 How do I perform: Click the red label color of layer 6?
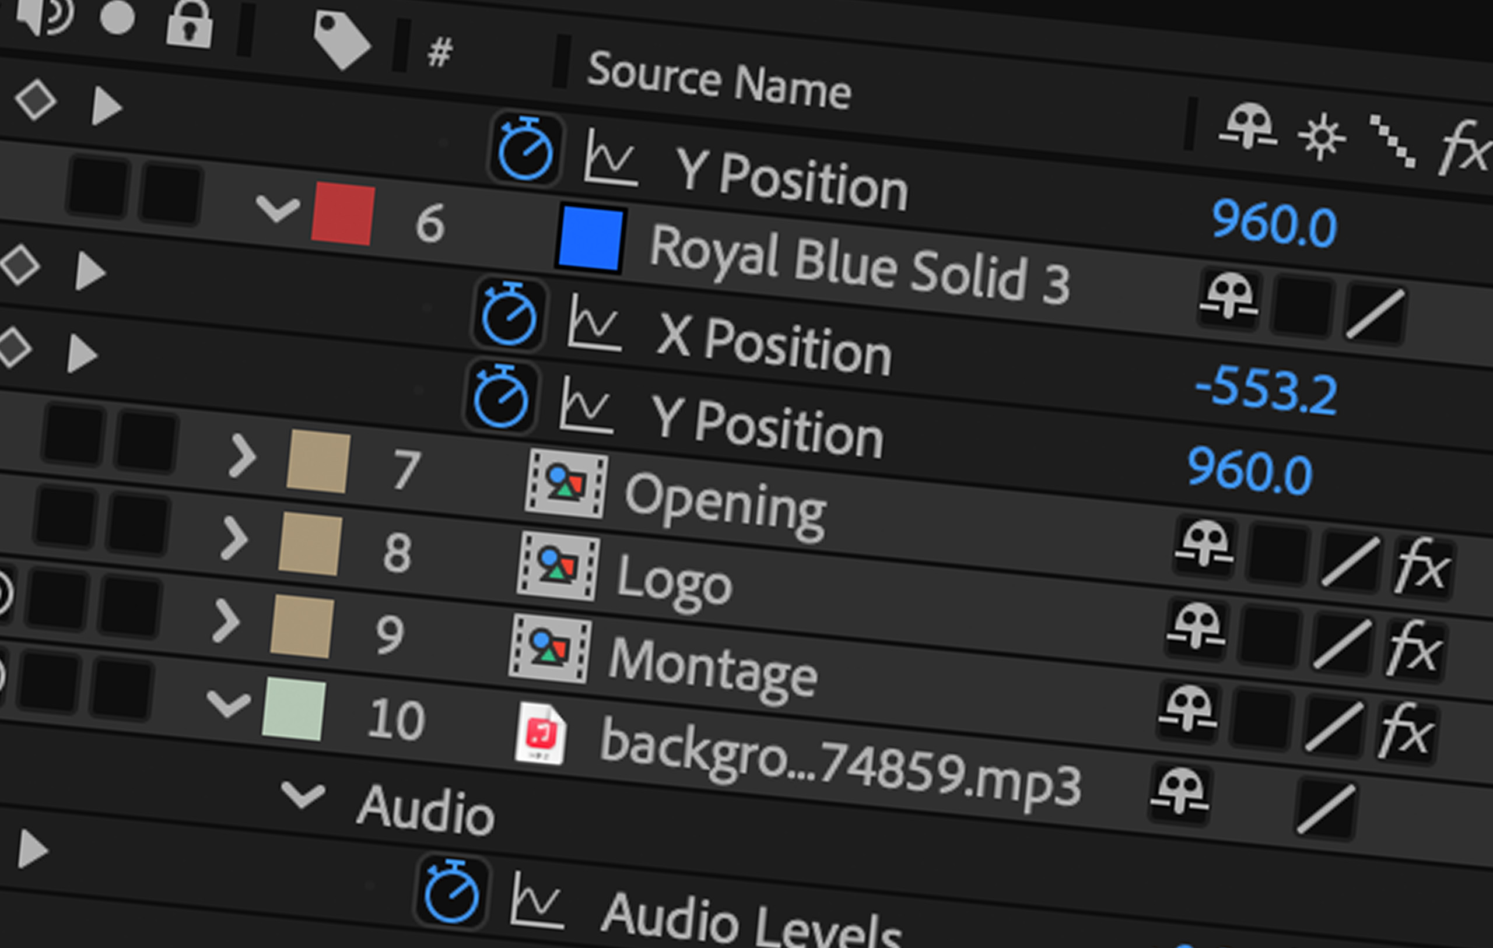click(x=344, y=214)
